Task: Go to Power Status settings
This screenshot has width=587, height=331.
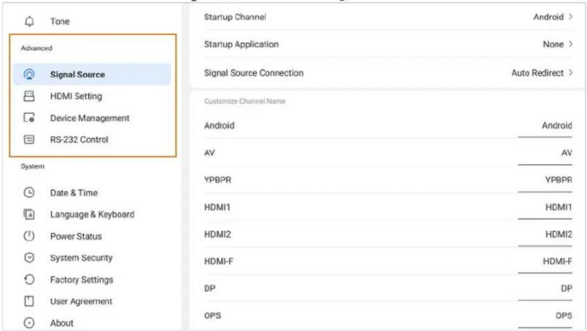Action: [x=92, y=236]
